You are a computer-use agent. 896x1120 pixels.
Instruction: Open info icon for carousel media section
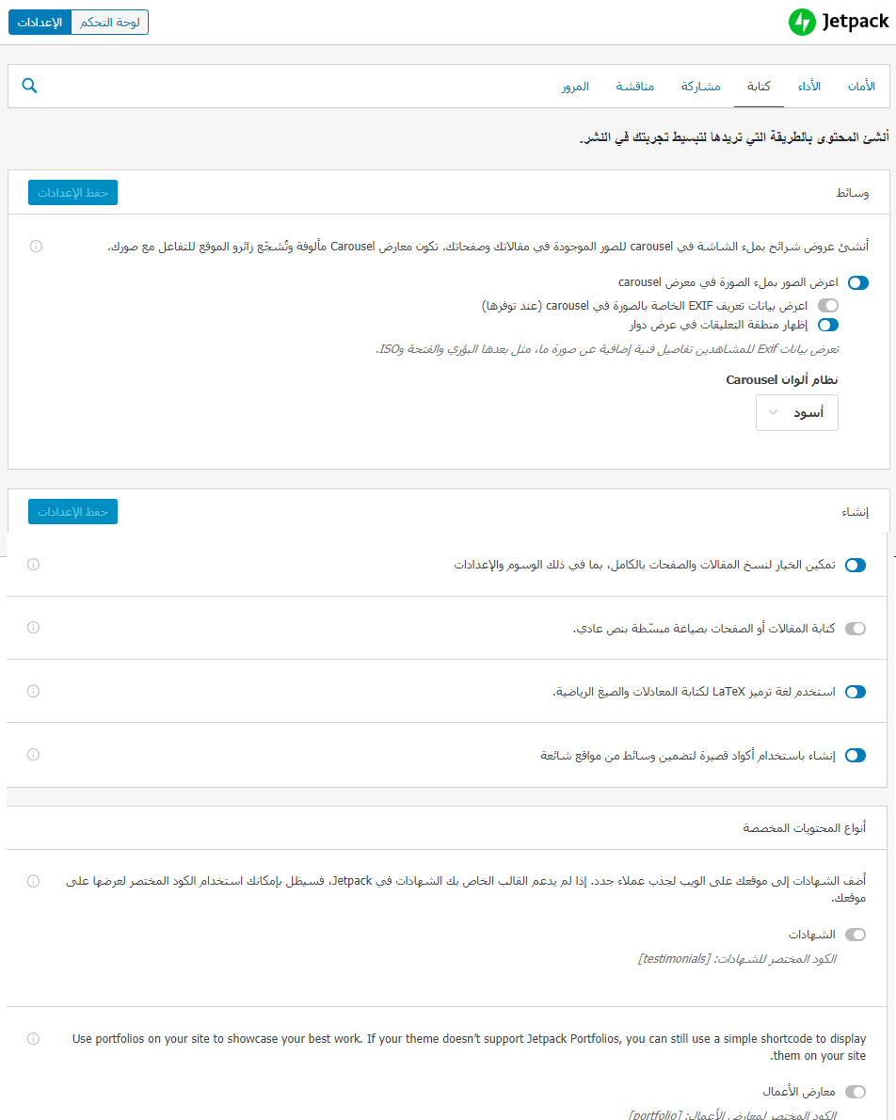tap(36, 247)
